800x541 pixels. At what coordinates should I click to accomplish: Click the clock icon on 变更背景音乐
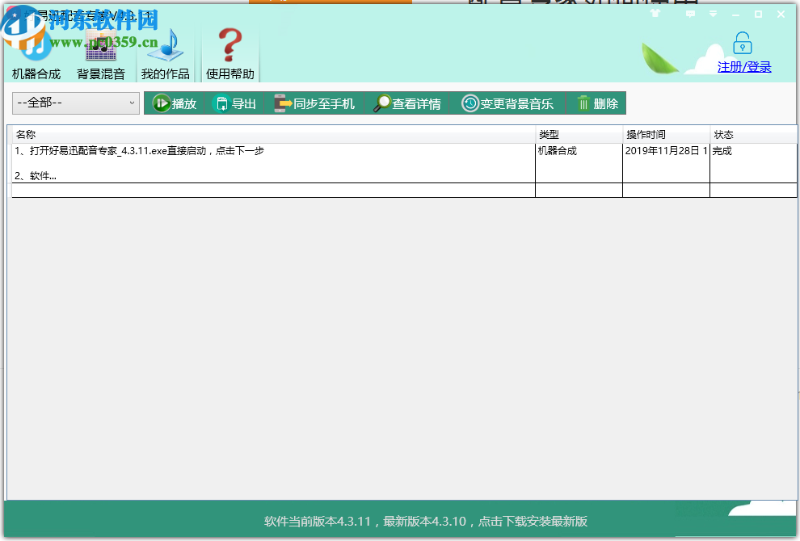[x=469, y=103]
